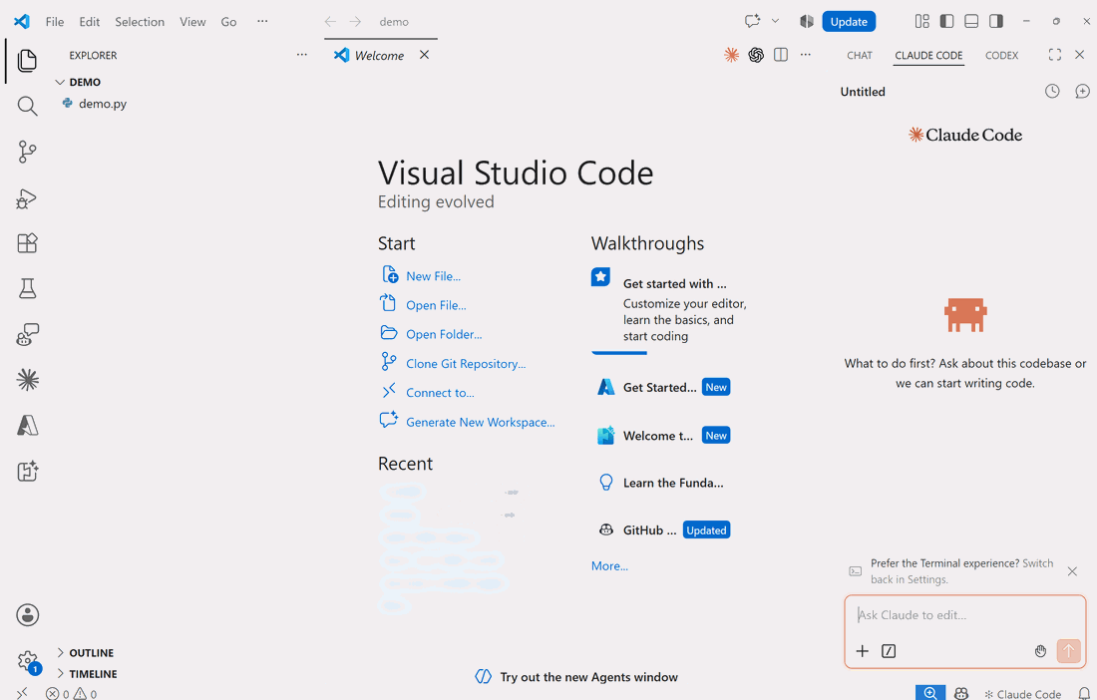The image size is (1097, 700).
Task: Open the Edit menu
Action: tap(90, 22)
